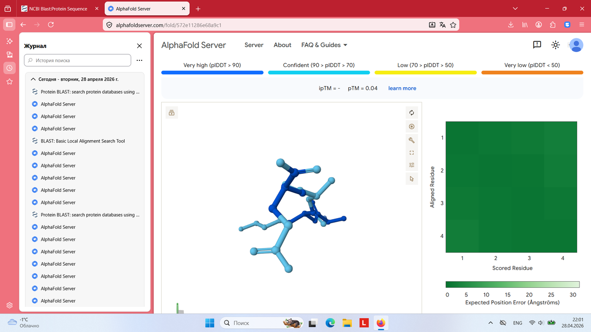Click the taskbar Поиск search box
Image resolution: width=591 pixels, height=332 pixels.
point(262,323)
